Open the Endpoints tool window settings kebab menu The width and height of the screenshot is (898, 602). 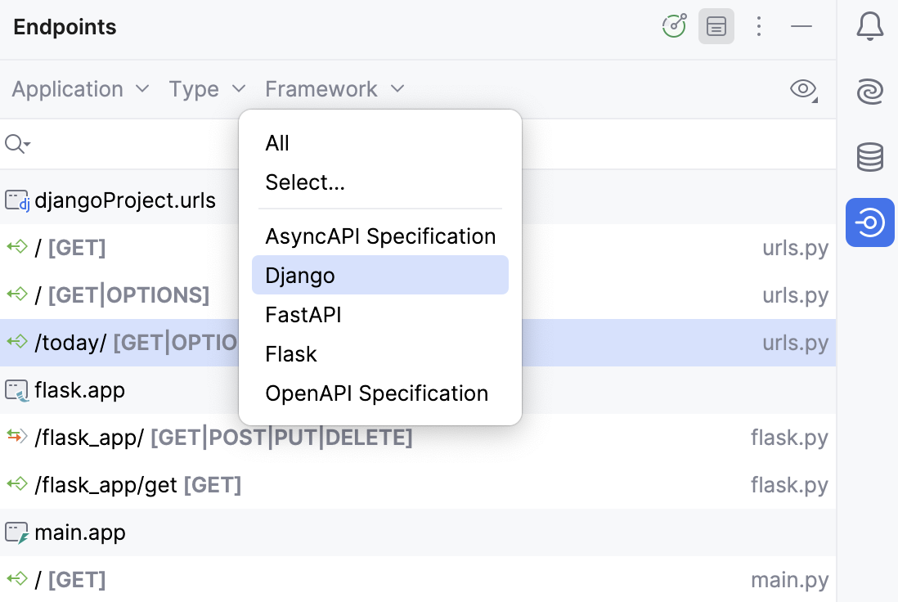tap(759, 26)
